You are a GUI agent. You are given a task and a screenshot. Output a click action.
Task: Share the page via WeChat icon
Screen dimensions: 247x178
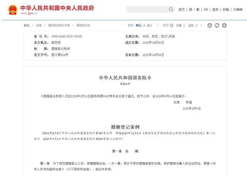click(217, 26)
